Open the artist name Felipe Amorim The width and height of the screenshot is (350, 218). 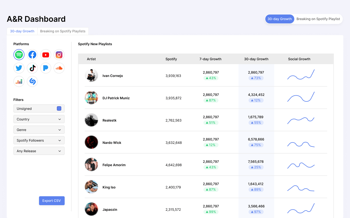click(x=114, y=165)
